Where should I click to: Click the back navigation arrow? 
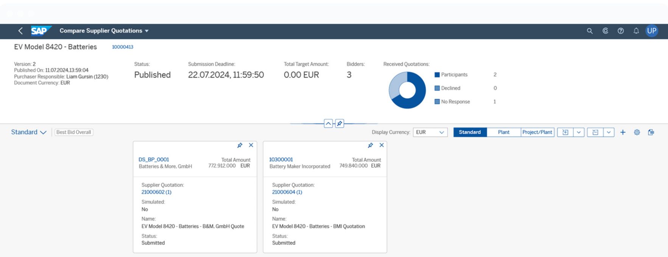[20, 31]
